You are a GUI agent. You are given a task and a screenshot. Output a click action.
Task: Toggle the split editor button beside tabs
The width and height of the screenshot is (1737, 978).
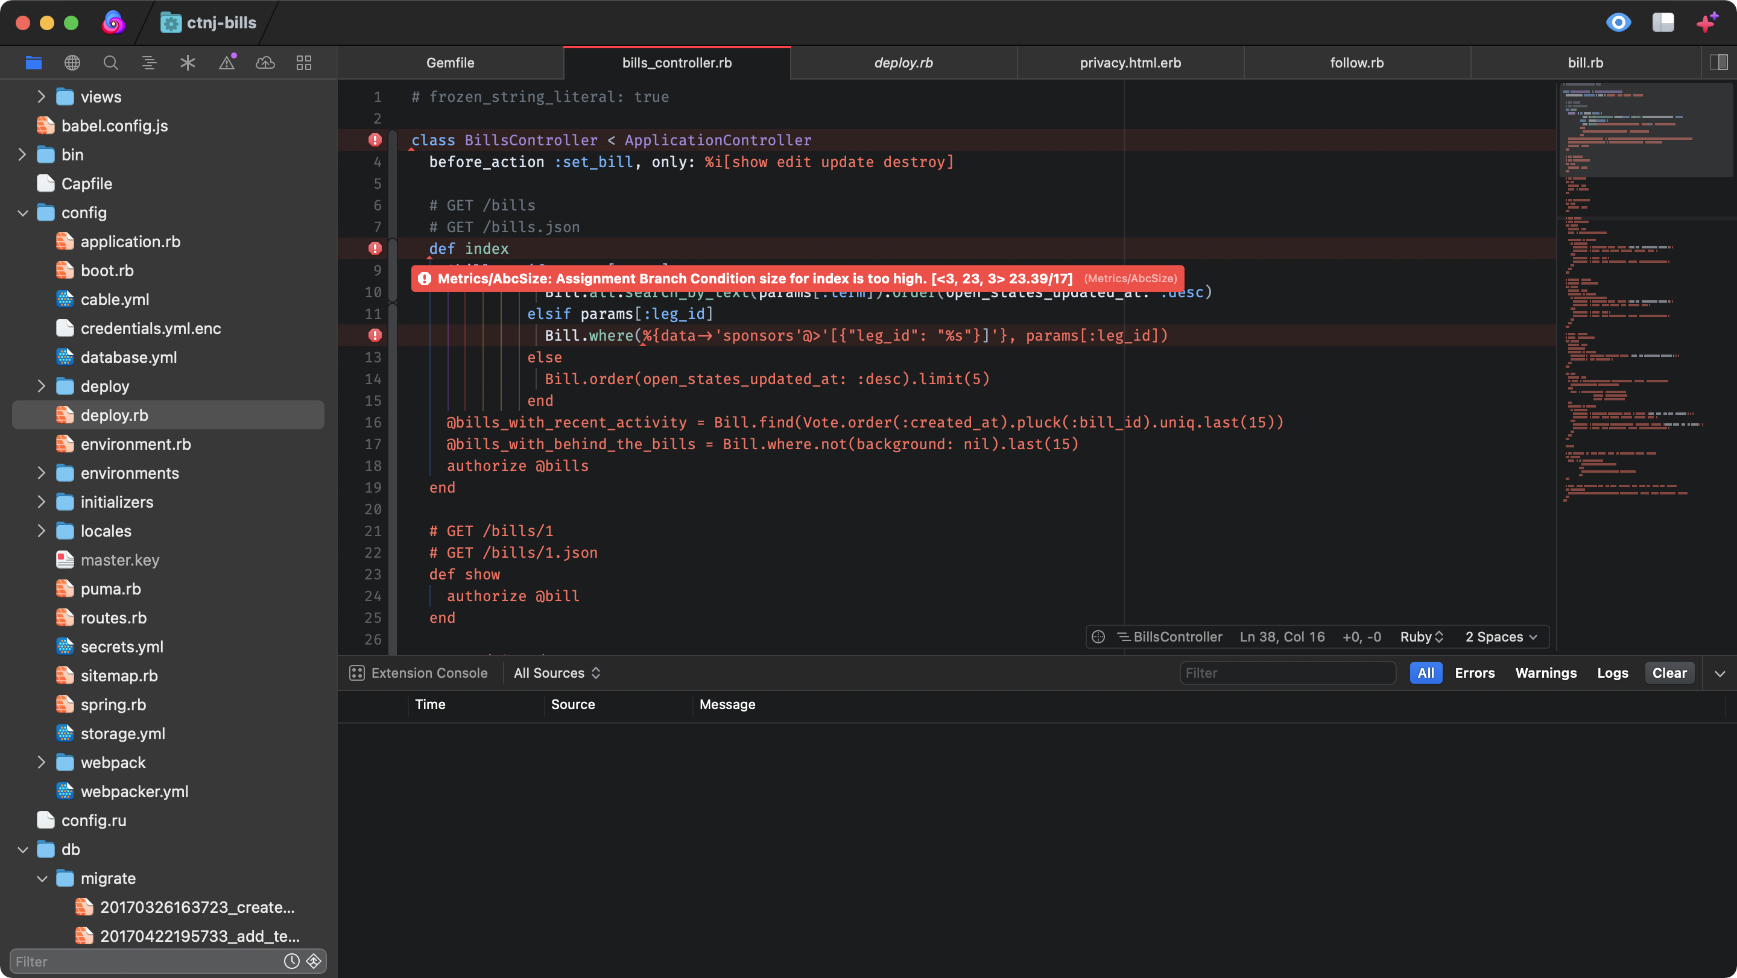click(x=1719, y=63)
